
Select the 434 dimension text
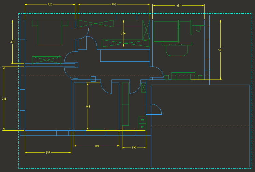pyautogui.click(x=178, y=6)
